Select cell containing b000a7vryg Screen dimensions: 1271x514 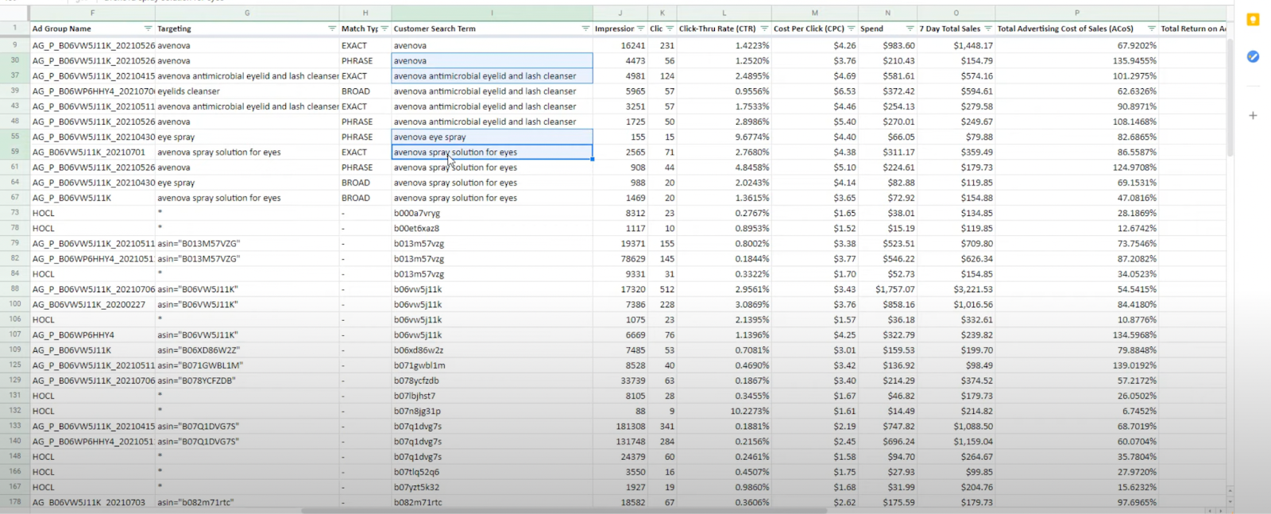point(492,213)
